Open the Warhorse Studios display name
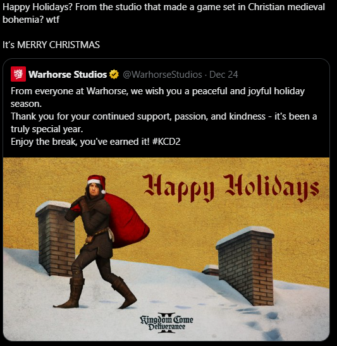The image size is (337, 346). coord(68,75)
